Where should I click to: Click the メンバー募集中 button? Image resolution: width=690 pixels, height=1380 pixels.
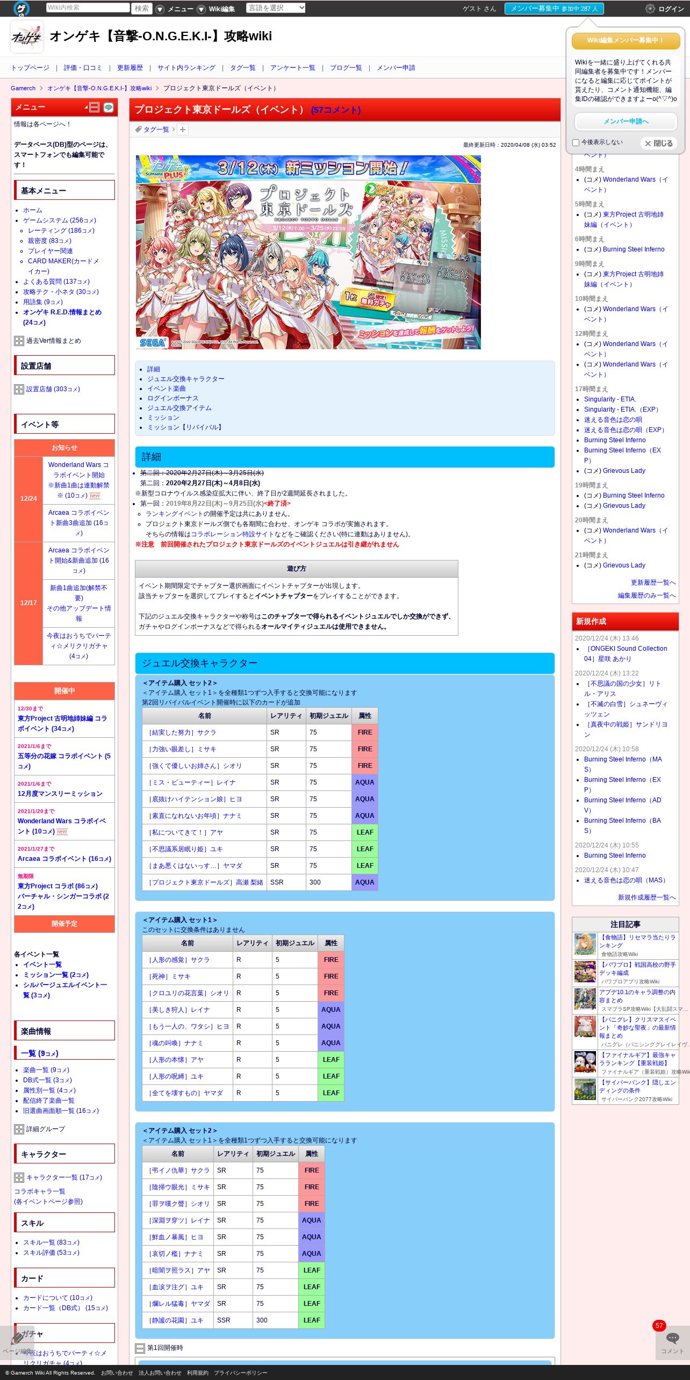click(554, 9)
